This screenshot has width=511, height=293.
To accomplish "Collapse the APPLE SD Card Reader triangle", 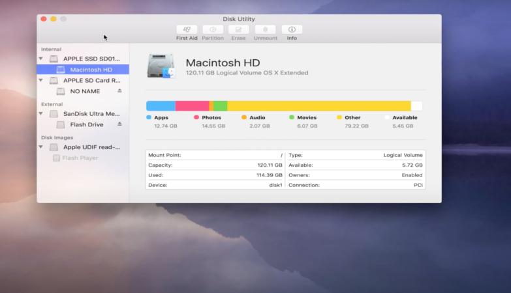I will pos(40,80).
